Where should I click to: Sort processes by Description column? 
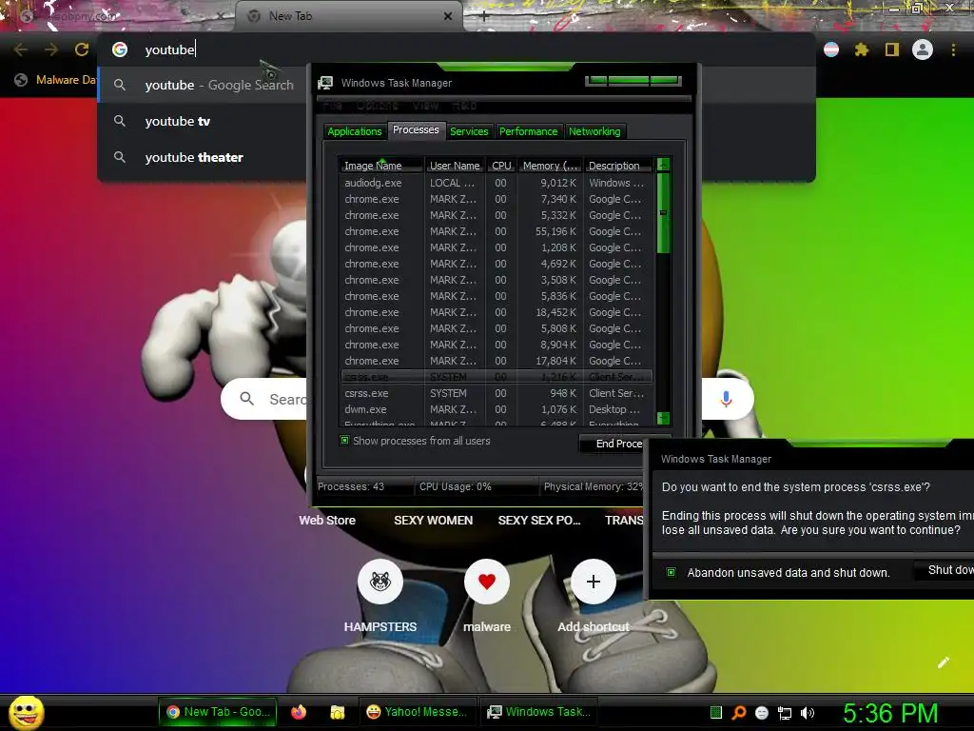coord(618,166)
